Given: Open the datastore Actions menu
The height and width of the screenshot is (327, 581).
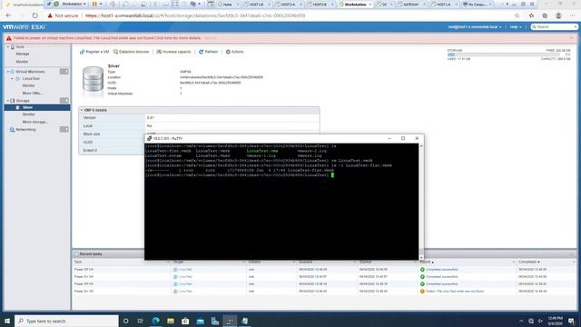Looking at the screenshot, I should click(x=234, y=52).
